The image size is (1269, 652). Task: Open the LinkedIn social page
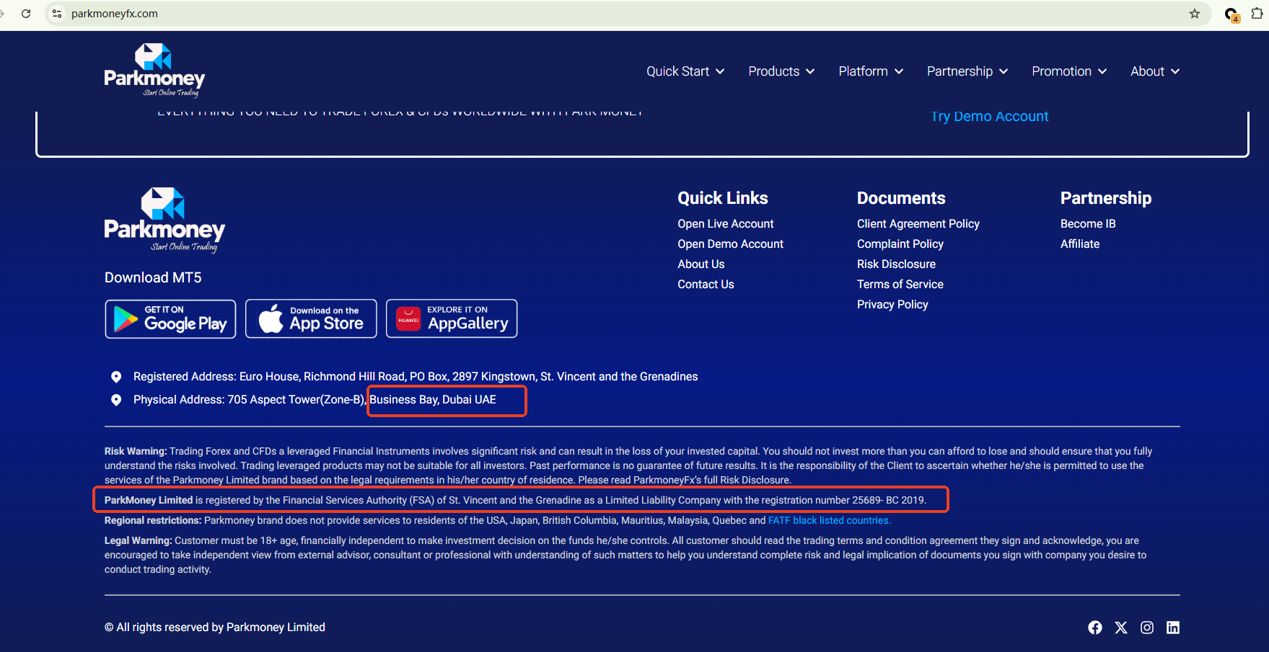(x=1173, y=628)
